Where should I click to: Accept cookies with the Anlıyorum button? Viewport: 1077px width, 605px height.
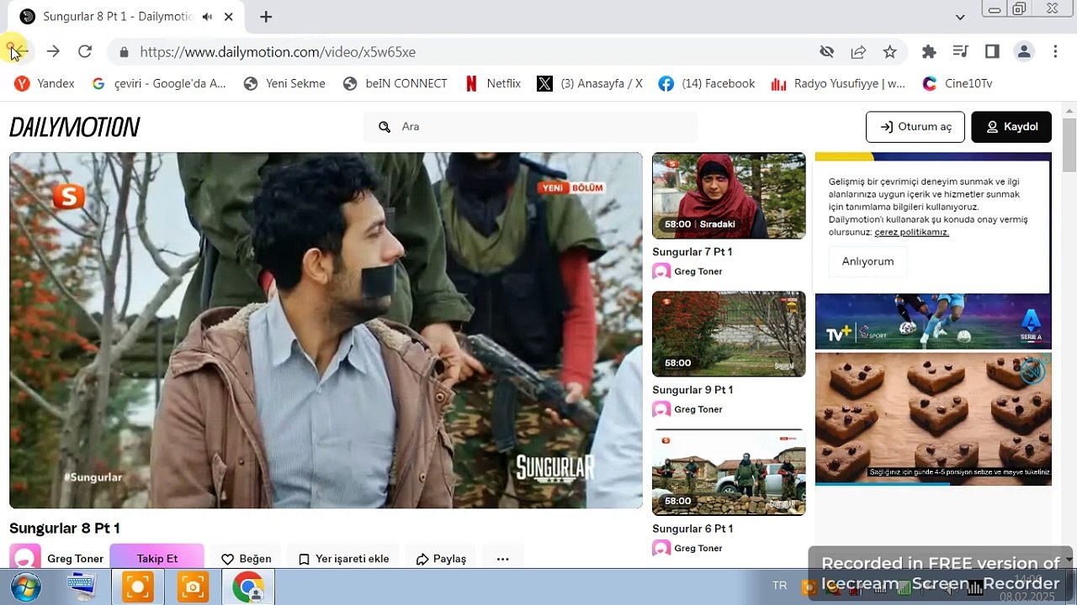867,261
